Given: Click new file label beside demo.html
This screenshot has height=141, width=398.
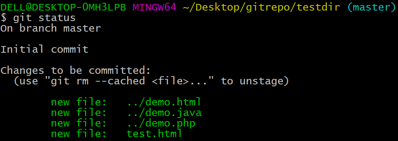Looking at the screenshot, I should 78,102.
